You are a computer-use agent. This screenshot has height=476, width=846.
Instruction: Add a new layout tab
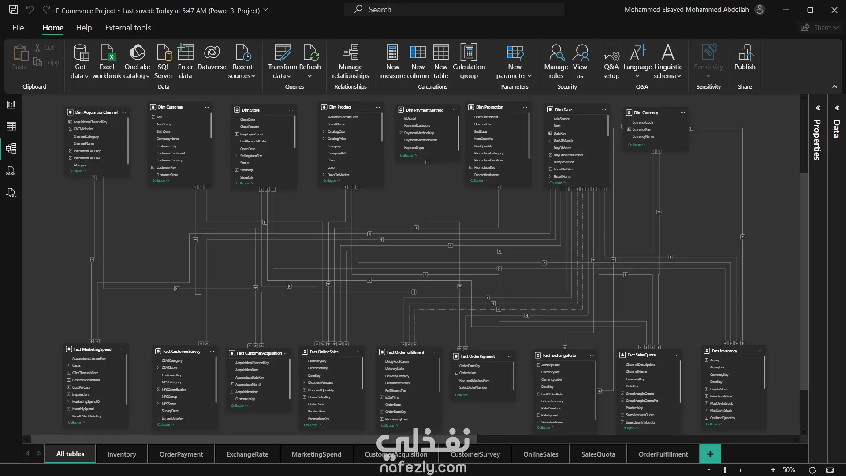click(710, 454)
